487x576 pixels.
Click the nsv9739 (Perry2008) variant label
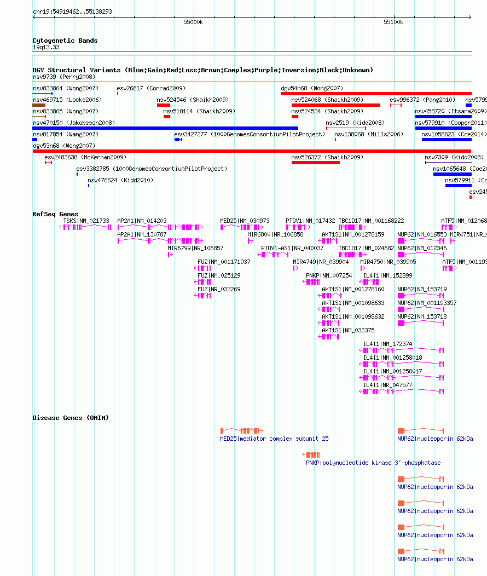pos(64,77)
